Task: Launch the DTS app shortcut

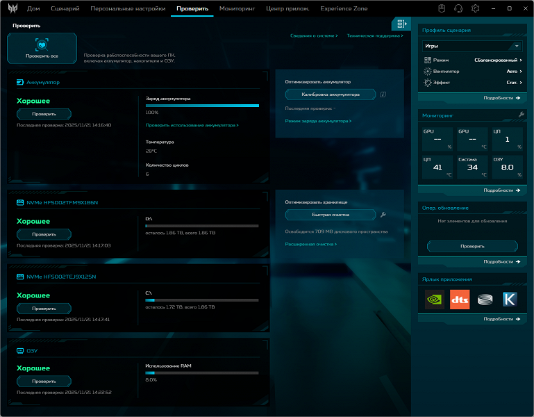Action: coord(460,300)
